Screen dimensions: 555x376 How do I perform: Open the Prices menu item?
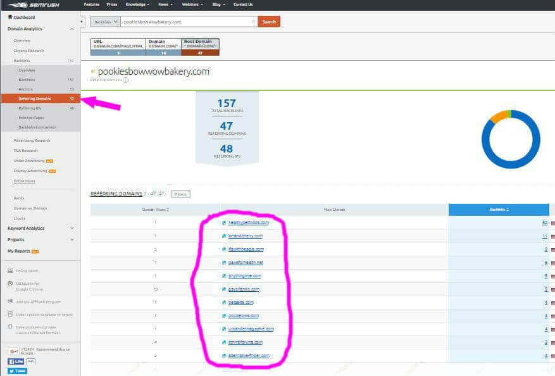point(112,4)
